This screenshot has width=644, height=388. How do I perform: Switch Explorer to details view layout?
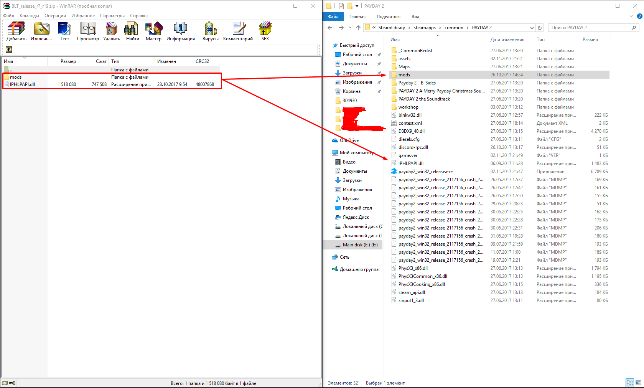pos(630,383)
